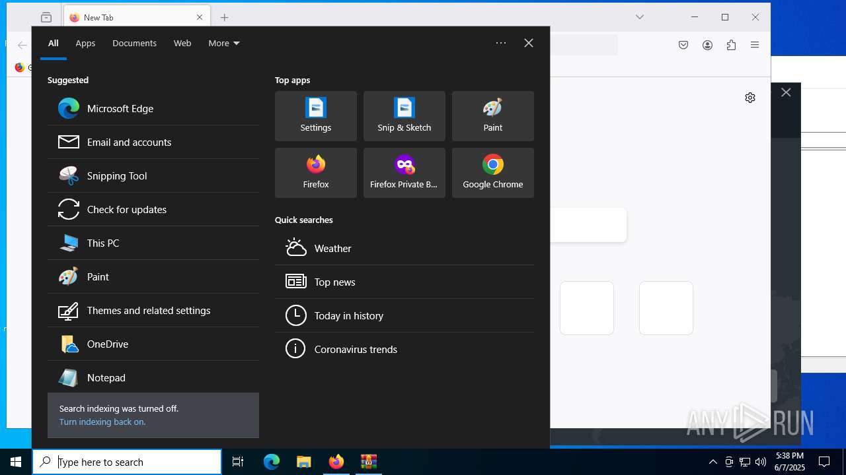This screenshot has height=475, width=846.
Task: Open volume control in system tray
Action: click(x=761, y=462)
